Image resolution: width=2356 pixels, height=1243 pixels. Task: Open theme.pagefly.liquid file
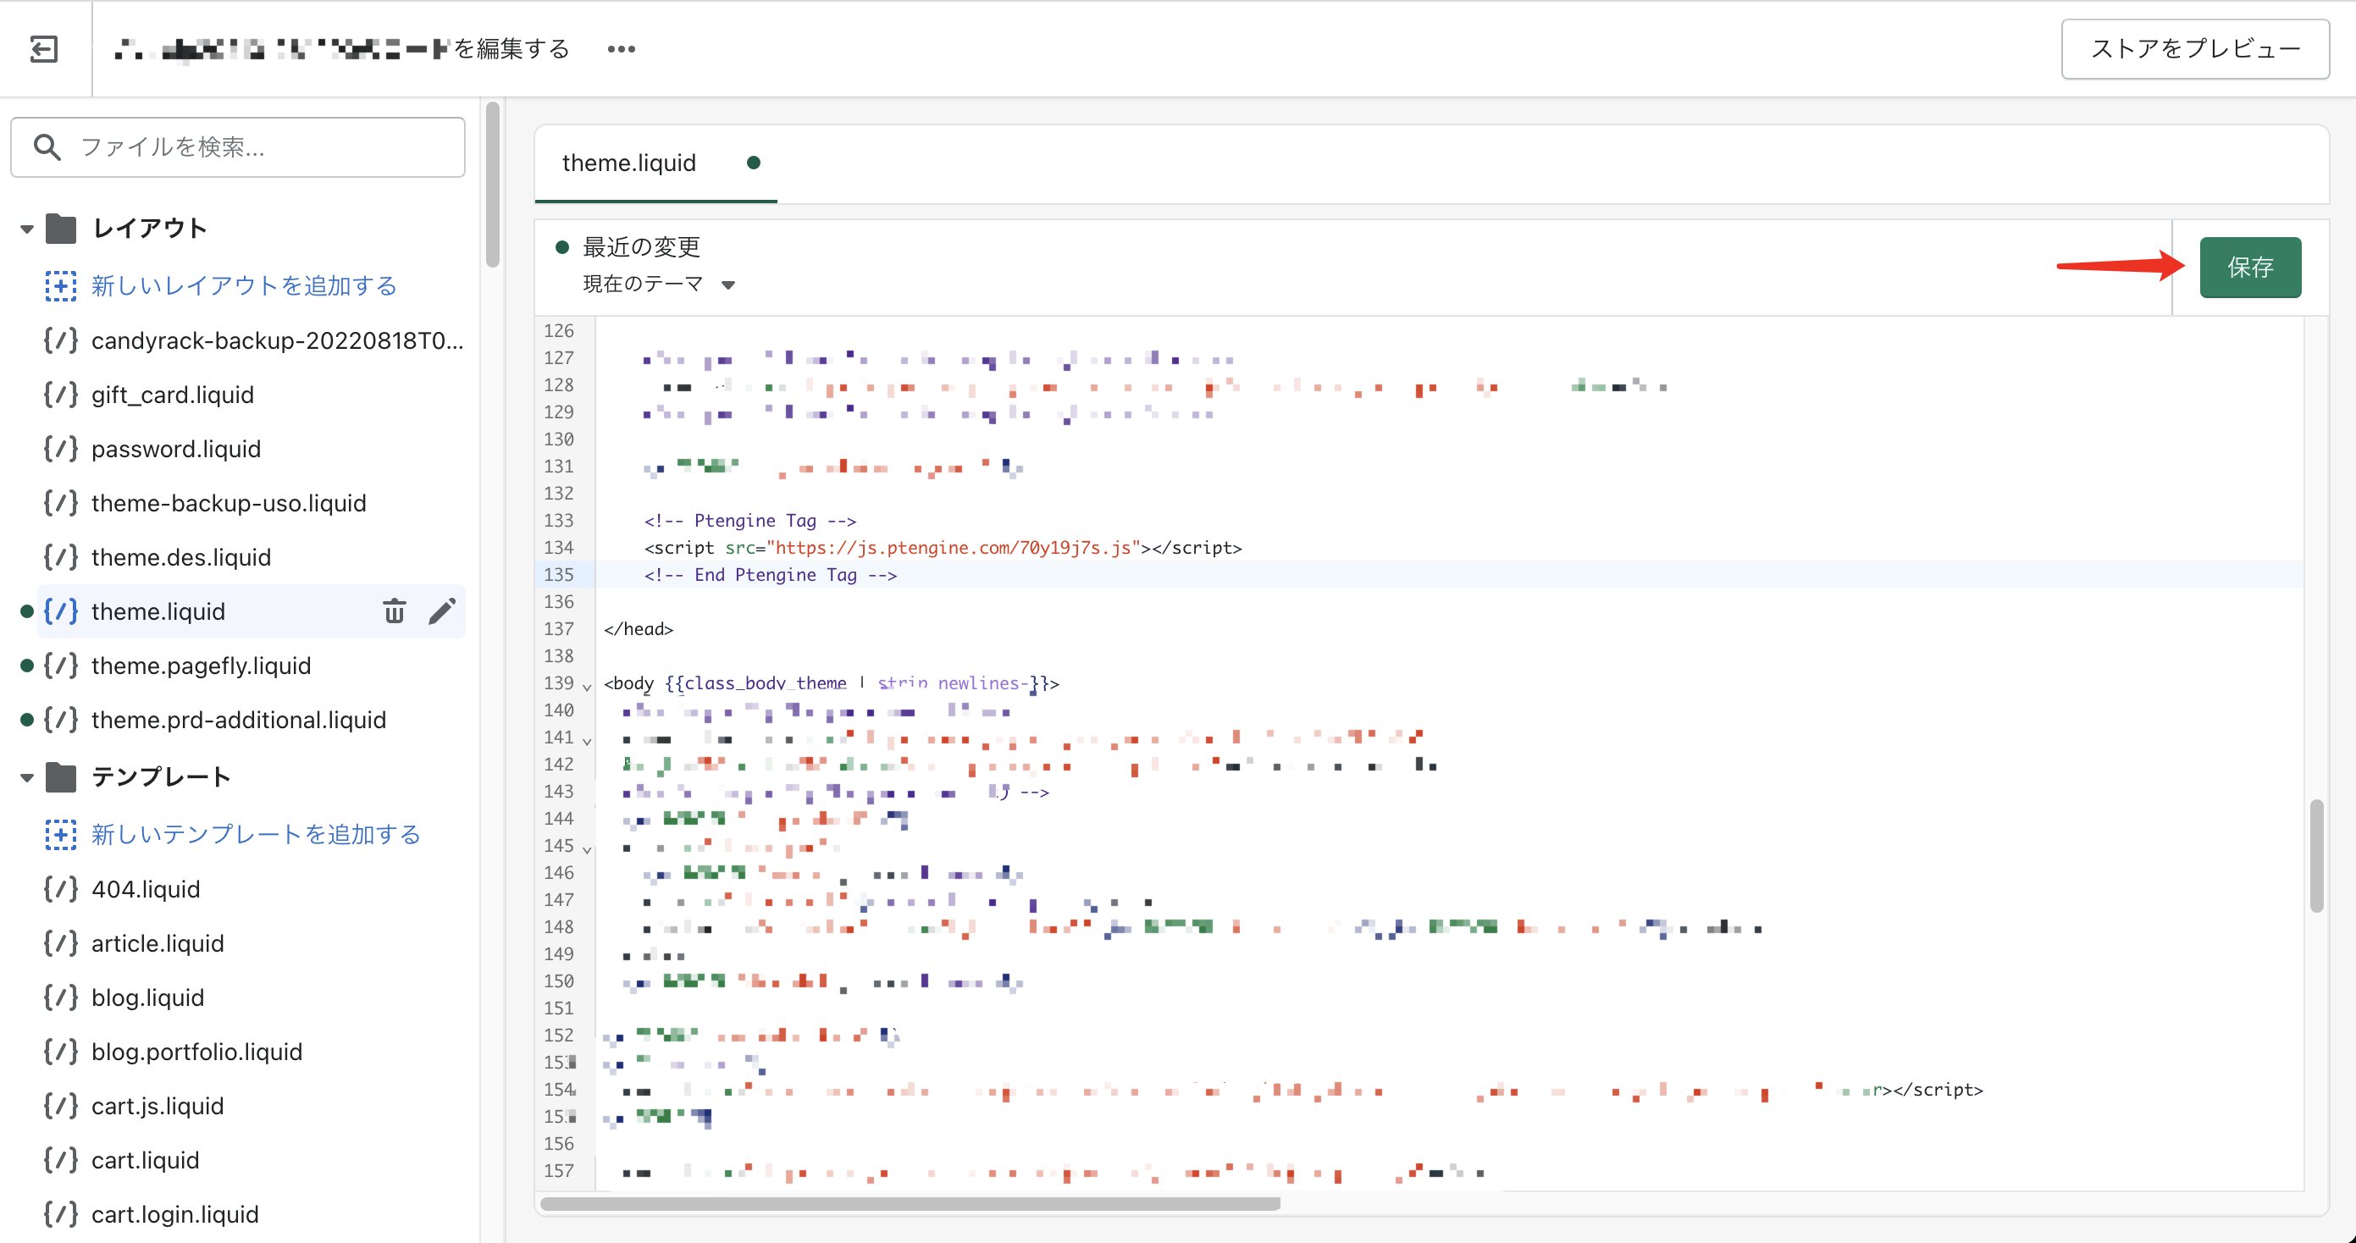[202, 665]
